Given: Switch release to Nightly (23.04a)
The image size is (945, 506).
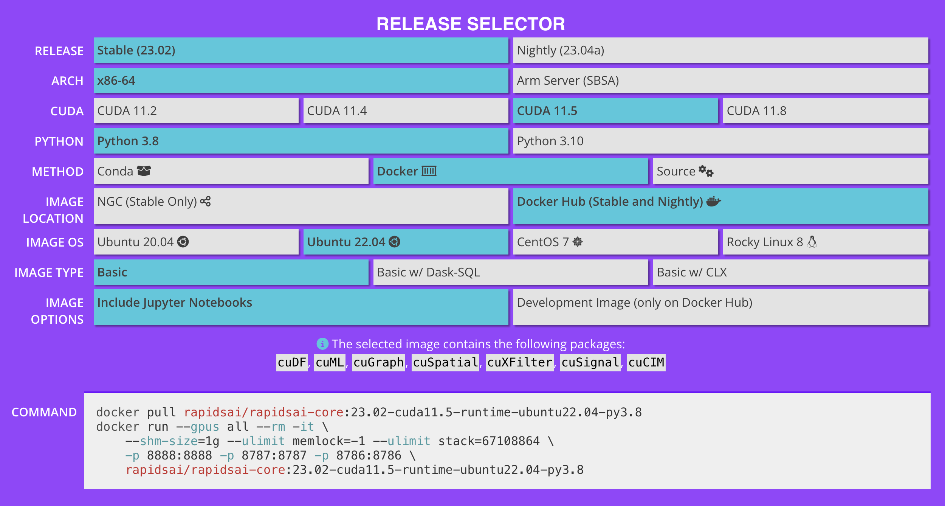Looking at the screenshot, I should [x=720, y=50].
